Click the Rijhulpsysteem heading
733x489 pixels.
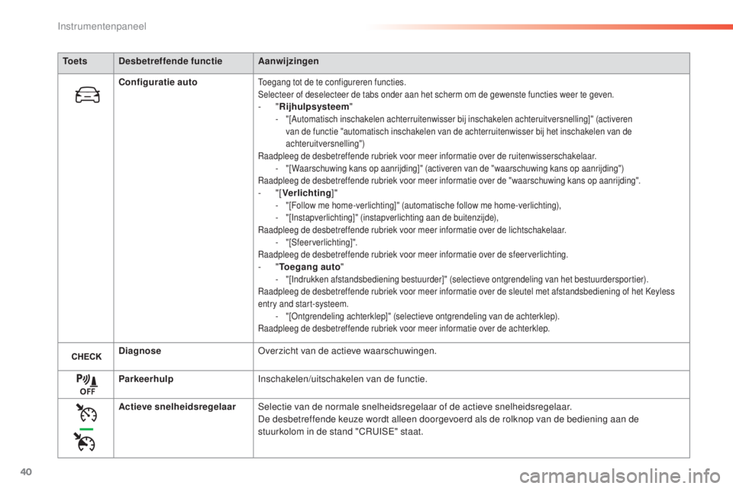[314, 107]
